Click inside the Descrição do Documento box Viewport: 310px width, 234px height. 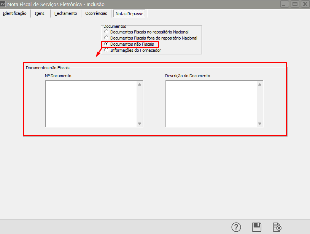(x=211, y=103)
